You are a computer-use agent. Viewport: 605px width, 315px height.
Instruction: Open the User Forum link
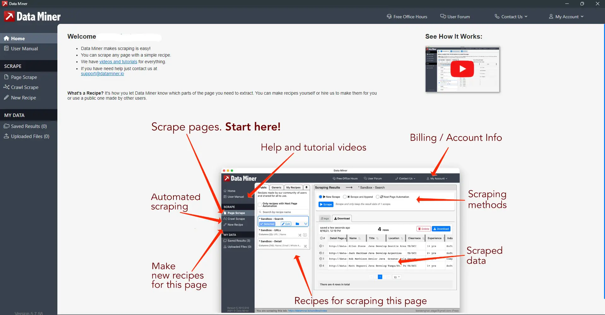[x=455, y=17]
